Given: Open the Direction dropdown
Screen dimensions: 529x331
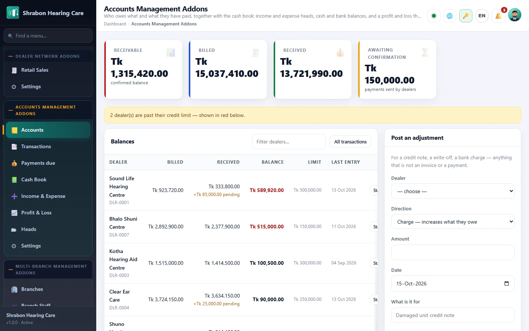Looking at the screenshot, I should [453, 222].
